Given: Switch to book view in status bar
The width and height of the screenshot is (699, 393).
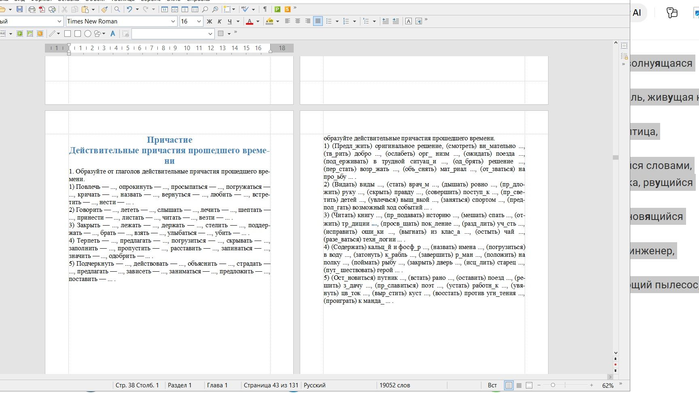Looking at the screenshot, I should tap(529, 385).
